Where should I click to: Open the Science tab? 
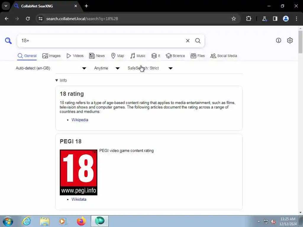(175, 56)
